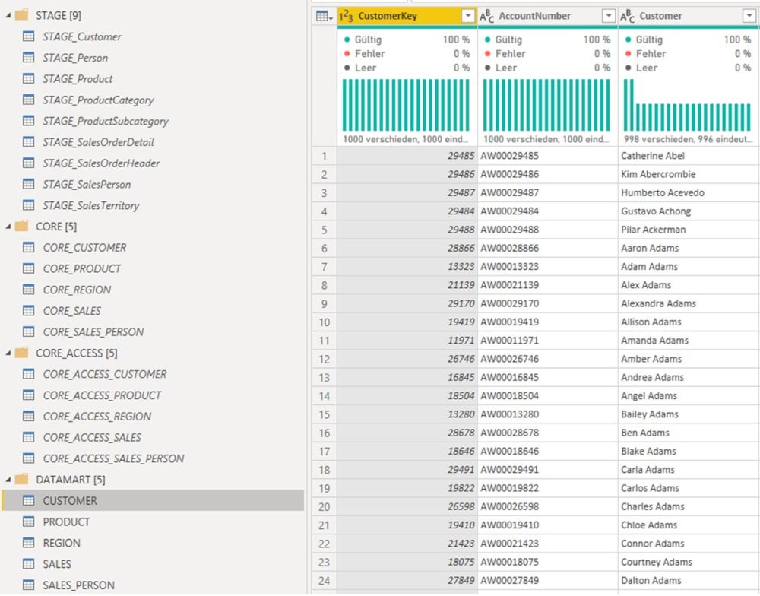Click the ABC data type icon on AccountNumber
Viewport: 760px width, 596px height.
click(x=487, y=16)
